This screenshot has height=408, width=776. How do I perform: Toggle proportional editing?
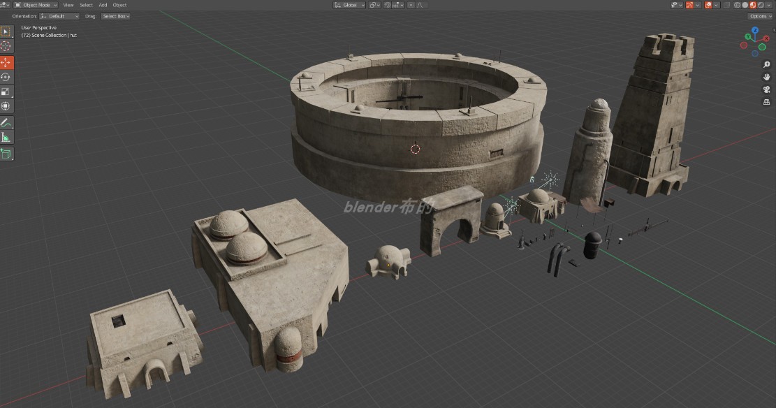click(x=411, y=5)
